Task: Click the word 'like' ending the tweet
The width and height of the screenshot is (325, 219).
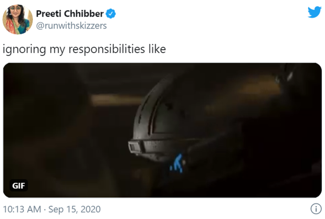Action: click(x=157, y=49)
